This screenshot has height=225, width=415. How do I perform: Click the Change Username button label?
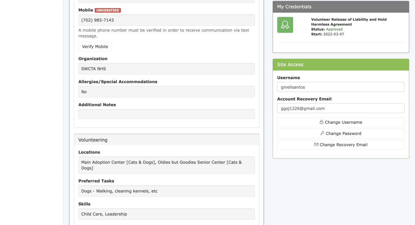(x=343, y=122)
